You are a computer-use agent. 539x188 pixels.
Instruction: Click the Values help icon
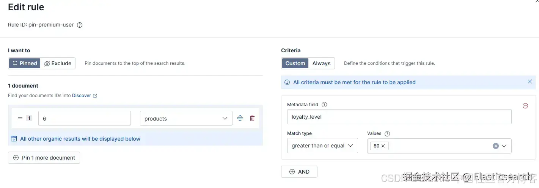387,133
